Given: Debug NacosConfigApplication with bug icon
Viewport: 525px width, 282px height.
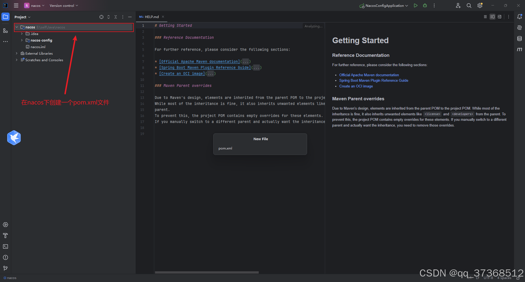Looking at the screenshot, I should 425,5.
